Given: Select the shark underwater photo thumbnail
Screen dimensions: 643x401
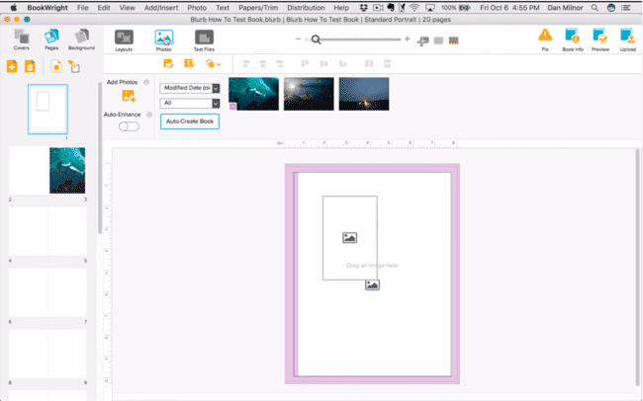Looking at the screenshot, I should 253,94.
